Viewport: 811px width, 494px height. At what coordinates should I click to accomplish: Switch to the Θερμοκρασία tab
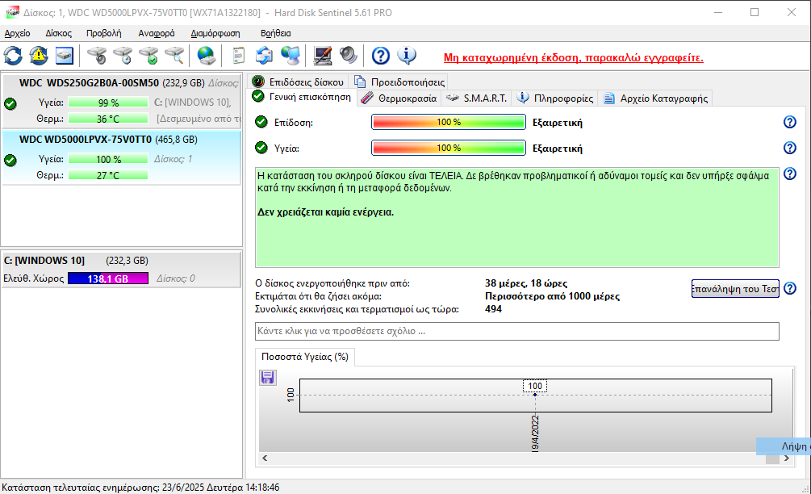399,98
